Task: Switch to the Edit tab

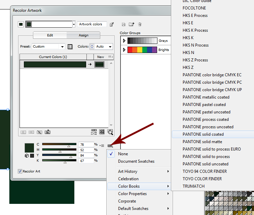Action: click(x=50, y=35)
